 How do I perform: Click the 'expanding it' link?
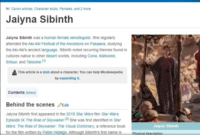click(x=69, y=78)
